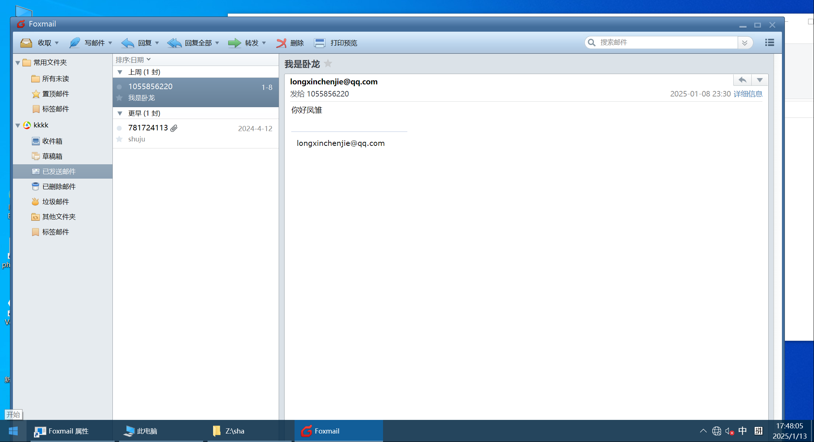Open the 收件箱 inbox folder
This screenshot has width=814, height=442.
52,141
